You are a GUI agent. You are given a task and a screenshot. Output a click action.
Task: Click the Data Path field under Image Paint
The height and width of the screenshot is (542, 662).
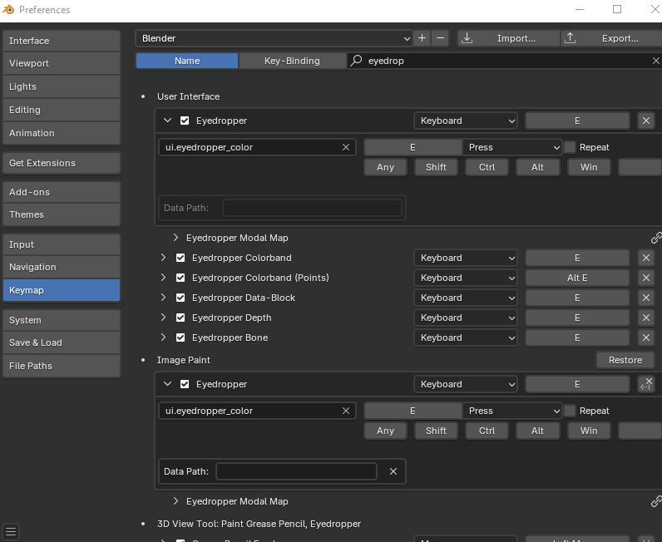click(295, 471)
